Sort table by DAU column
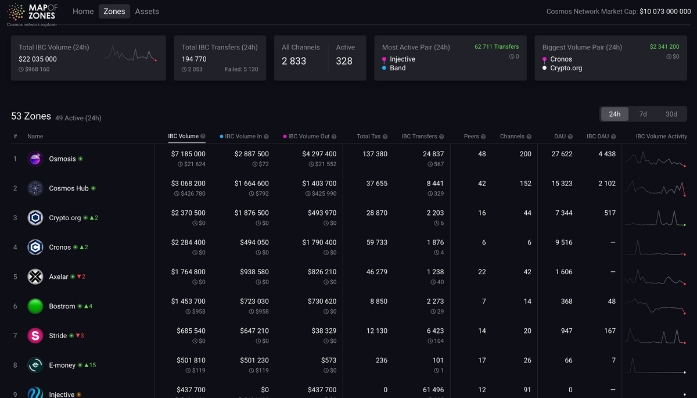The image size is (697, 398). click(x=560, y=137)
